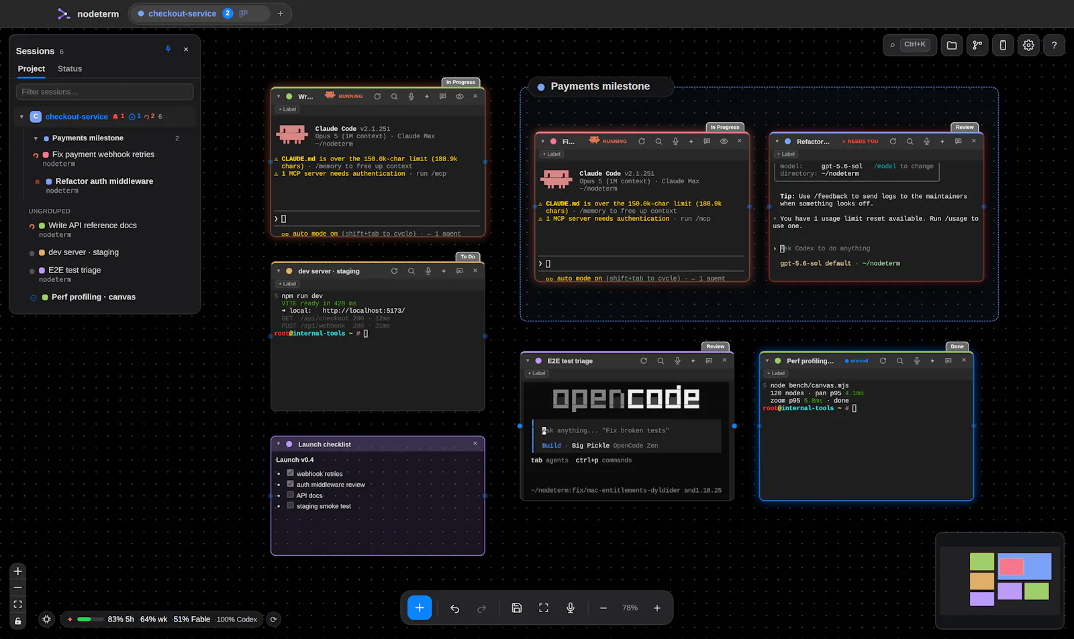The width and height of the screenshot is (1074, 639).
Task: Undo last canvas action
Action: point(454,608)
